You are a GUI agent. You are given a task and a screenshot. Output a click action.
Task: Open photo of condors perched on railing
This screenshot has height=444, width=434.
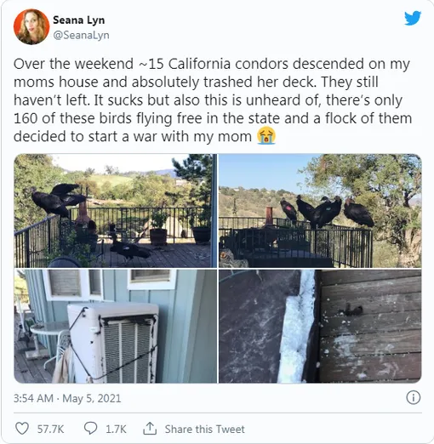(x=320, y=211)
